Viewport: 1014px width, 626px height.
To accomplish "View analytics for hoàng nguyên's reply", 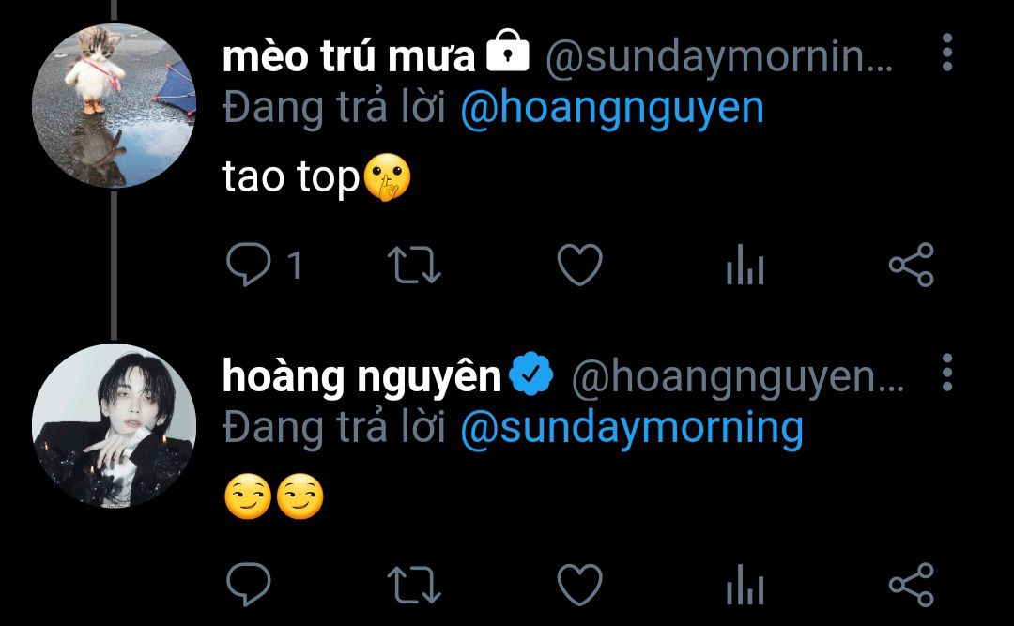I will tap(745, 586).
